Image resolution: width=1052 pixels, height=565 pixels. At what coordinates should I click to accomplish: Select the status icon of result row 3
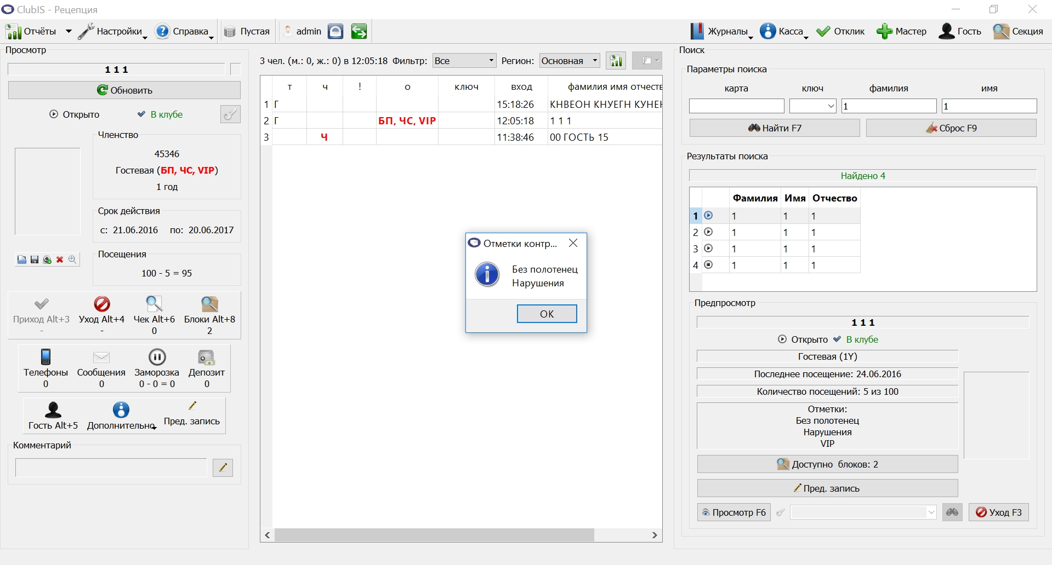708,249
